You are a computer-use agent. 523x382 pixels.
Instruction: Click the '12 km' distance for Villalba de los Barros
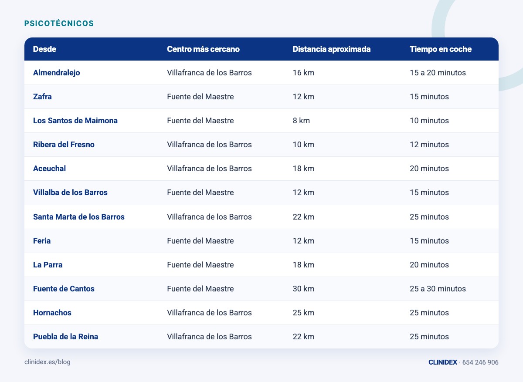(303, 193)
